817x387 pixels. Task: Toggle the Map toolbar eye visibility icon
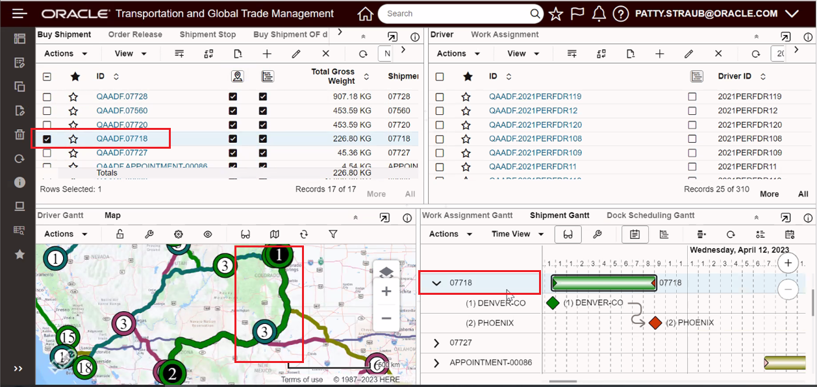click(208, 234)
